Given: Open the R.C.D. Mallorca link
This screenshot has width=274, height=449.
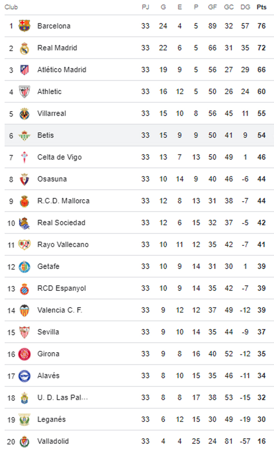Looking at the screenshot, I should point(63,201).
